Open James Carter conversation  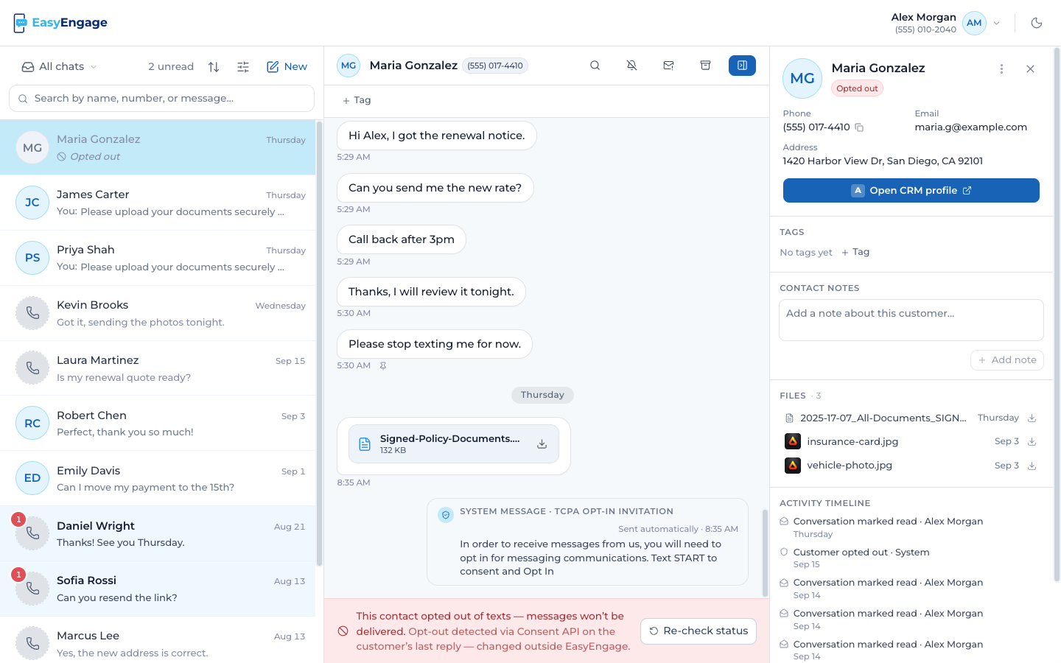[158, 203]
